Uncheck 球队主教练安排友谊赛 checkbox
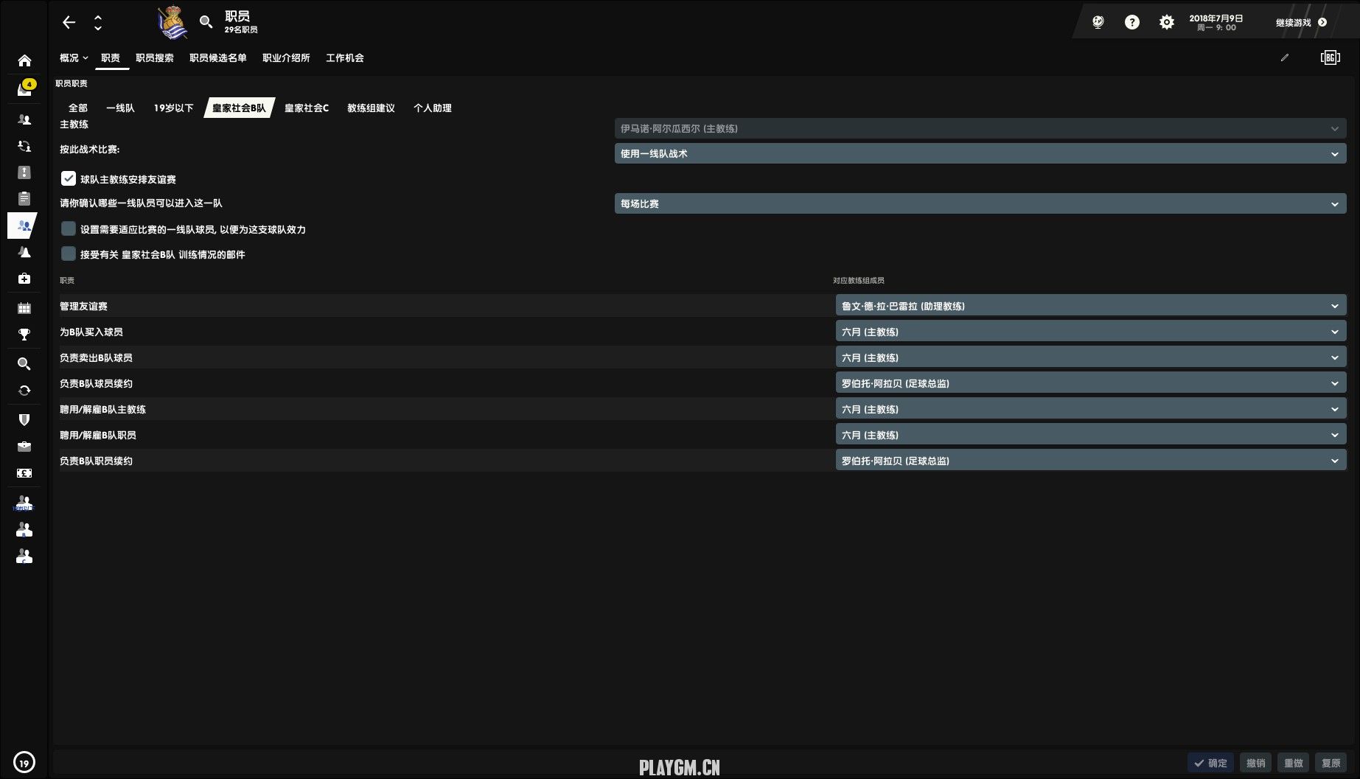 (69, 179)
